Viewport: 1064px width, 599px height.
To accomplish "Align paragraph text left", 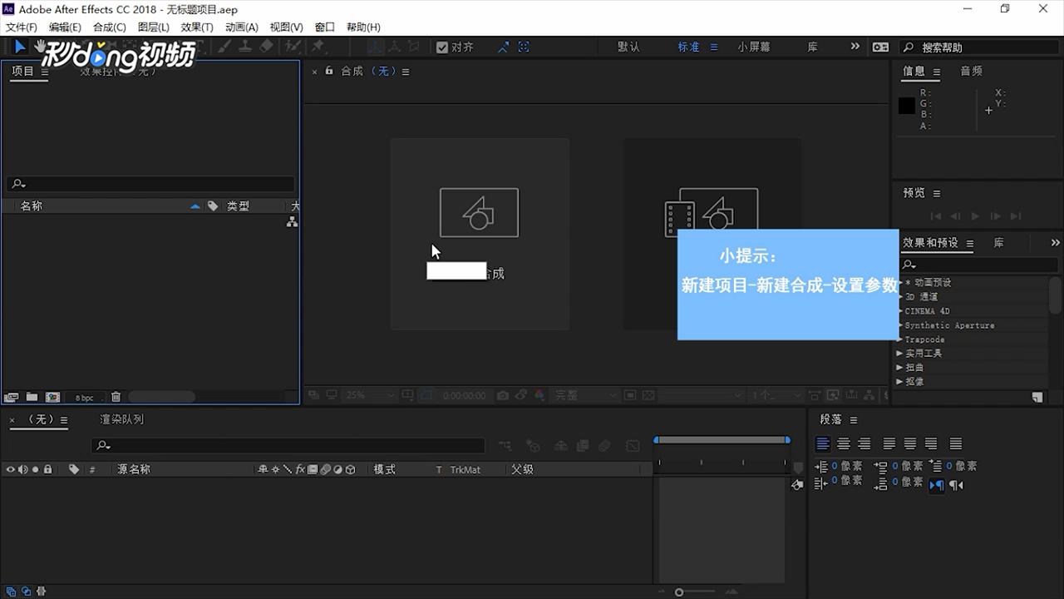I will [x=823, y=443].
